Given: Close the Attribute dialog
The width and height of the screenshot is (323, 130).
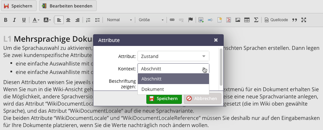Looking at the screenshot, I should point(216,40).
